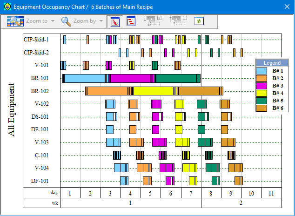The image size is (295, 216).
Task: Click week 1 in timeline axis
Action: point(131,203)
